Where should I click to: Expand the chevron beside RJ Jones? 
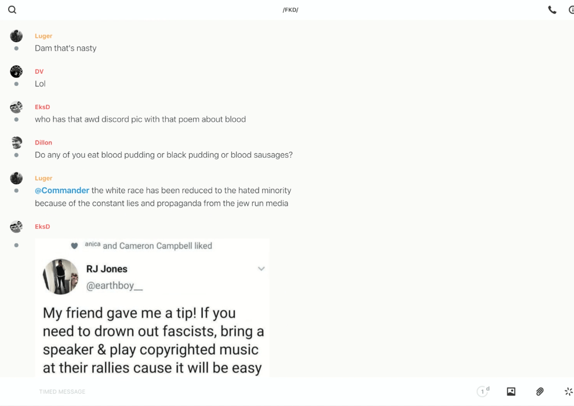[261, 269]
